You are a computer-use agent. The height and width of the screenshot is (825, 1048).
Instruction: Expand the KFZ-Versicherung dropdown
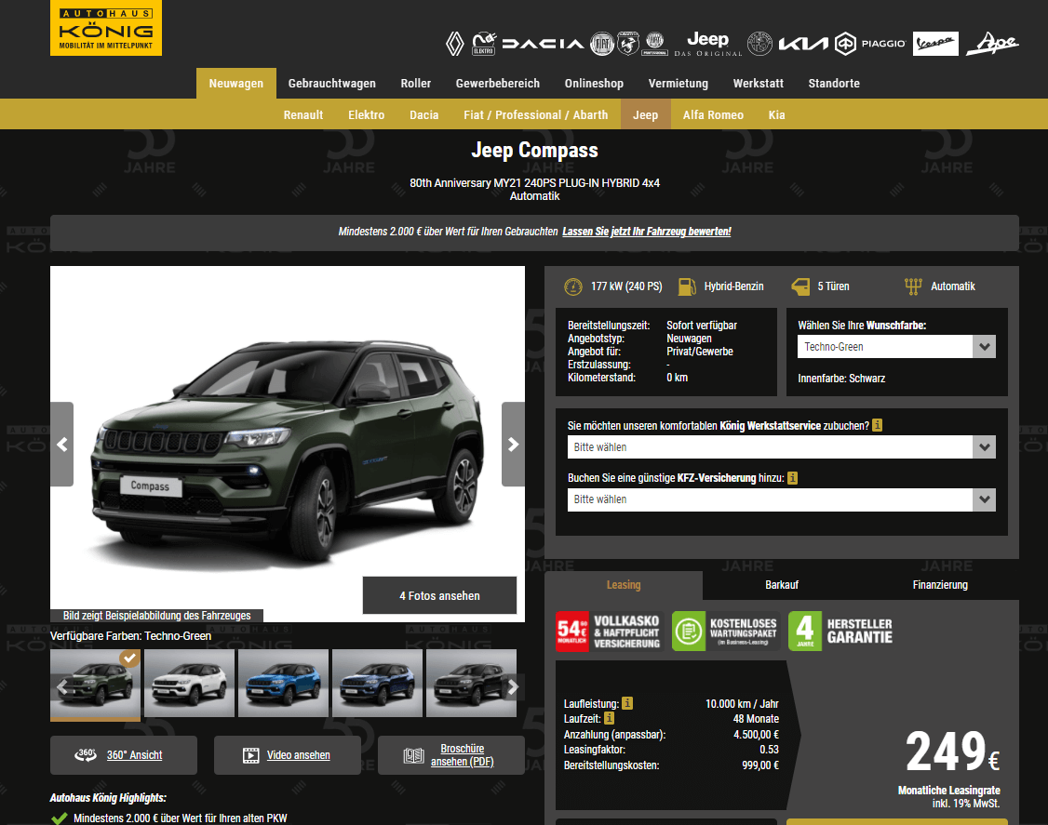(781, 499)
